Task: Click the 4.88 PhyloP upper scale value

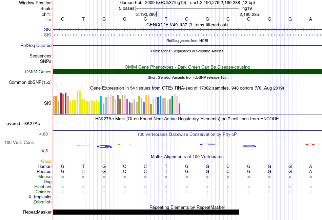Action: click(43, 134)
